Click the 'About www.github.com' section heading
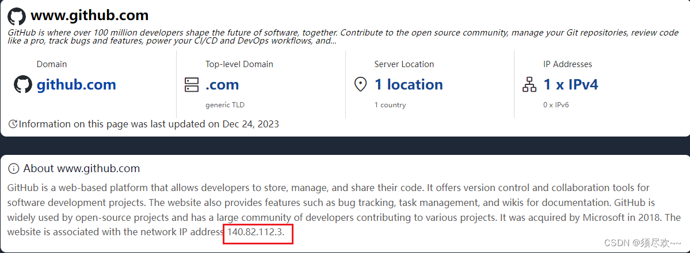The width and height of the screenshot is (690, 253). click(x=81, y=168)
